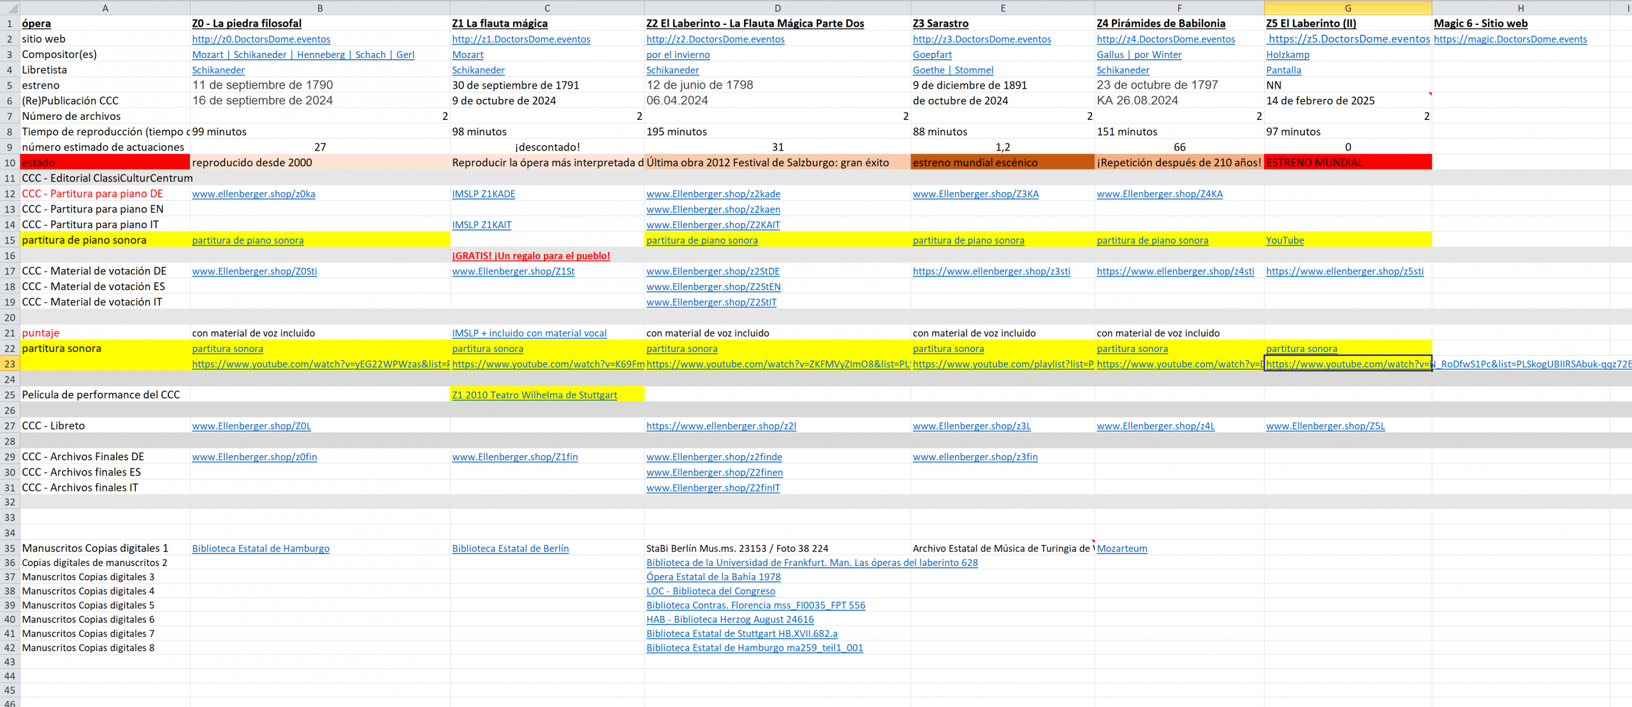
Task: Open the http://z0.DoctorsDome.eventos link
Action: click(x=261, y=40)
